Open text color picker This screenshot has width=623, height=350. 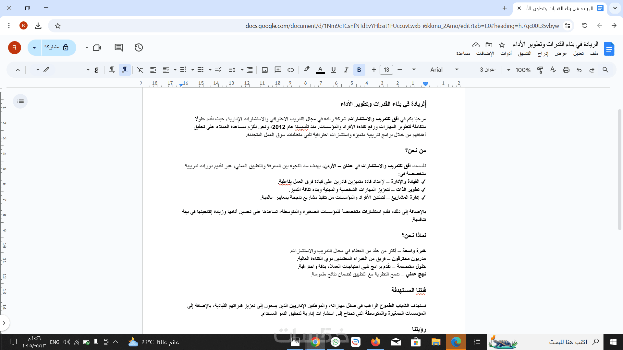click(320, 70)
